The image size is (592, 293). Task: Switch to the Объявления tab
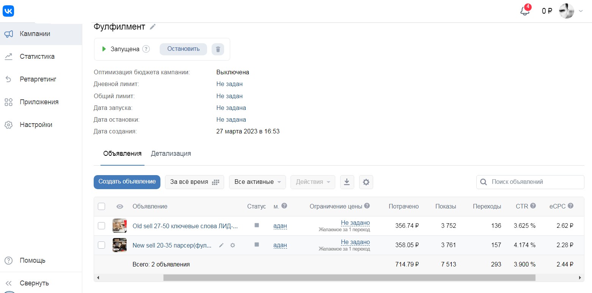(x=122, y=154)
